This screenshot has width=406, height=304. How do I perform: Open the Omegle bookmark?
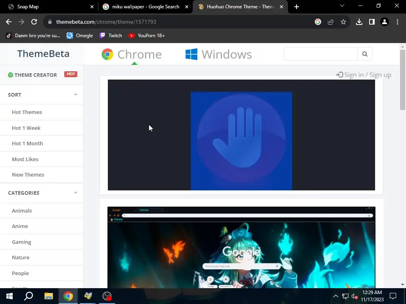point(80,36)
